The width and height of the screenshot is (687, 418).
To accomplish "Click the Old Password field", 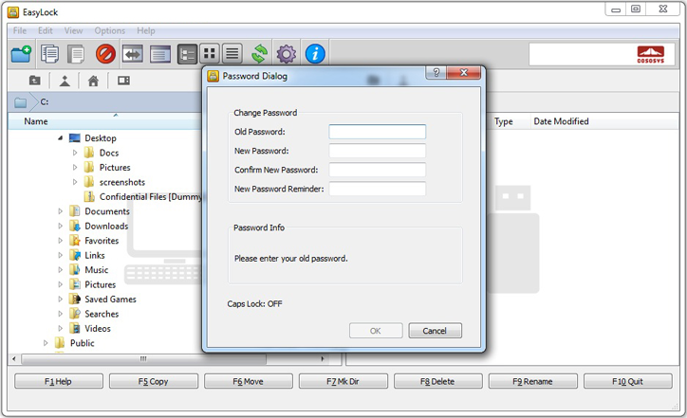I will tap(378, 132).
